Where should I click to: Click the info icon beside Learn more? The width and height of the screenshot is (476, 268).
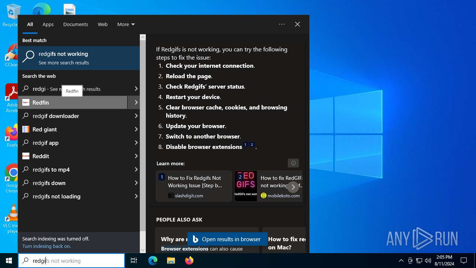point(293,163)
